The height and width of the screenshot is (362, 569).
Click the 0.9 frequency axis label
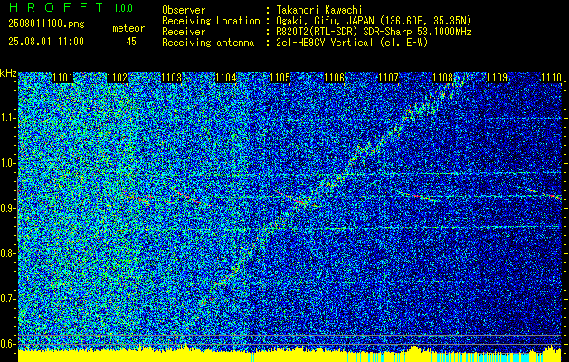[x=7, y=208]
